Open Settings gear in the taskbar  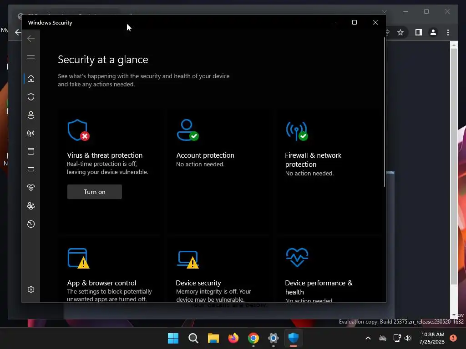click(274, 338)
